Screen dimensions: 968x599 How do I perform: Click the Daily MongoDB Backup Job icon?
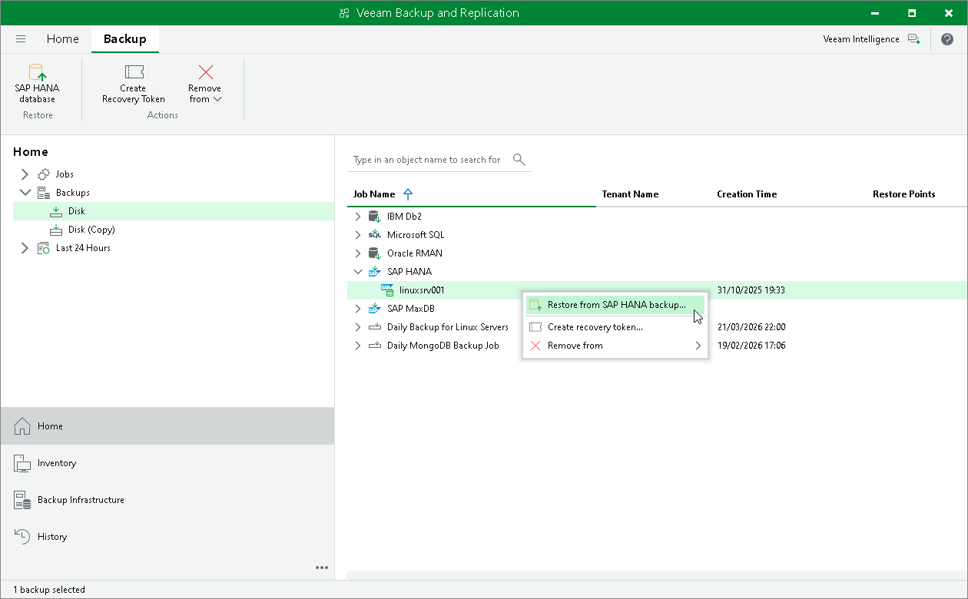(x=374, y=346)
